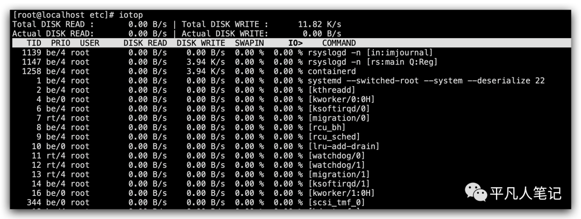This screenshot has height=219, width=581.
Task: Click the USER column header
Action: 90,43
